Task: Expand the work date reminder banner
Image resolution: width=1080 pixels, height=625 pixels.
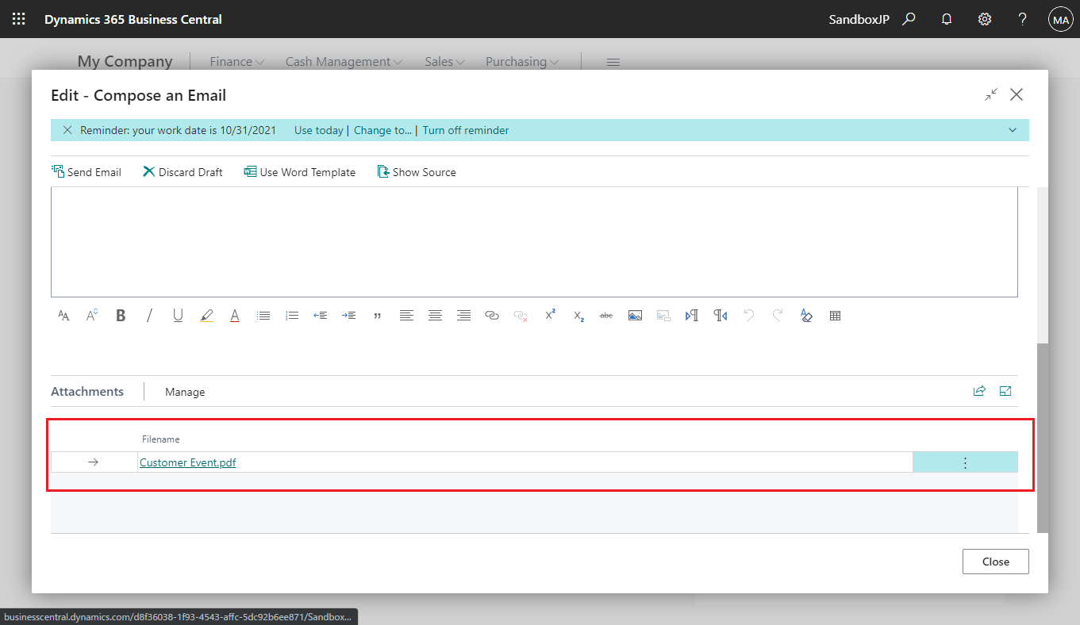Action: pos(1012,129)
